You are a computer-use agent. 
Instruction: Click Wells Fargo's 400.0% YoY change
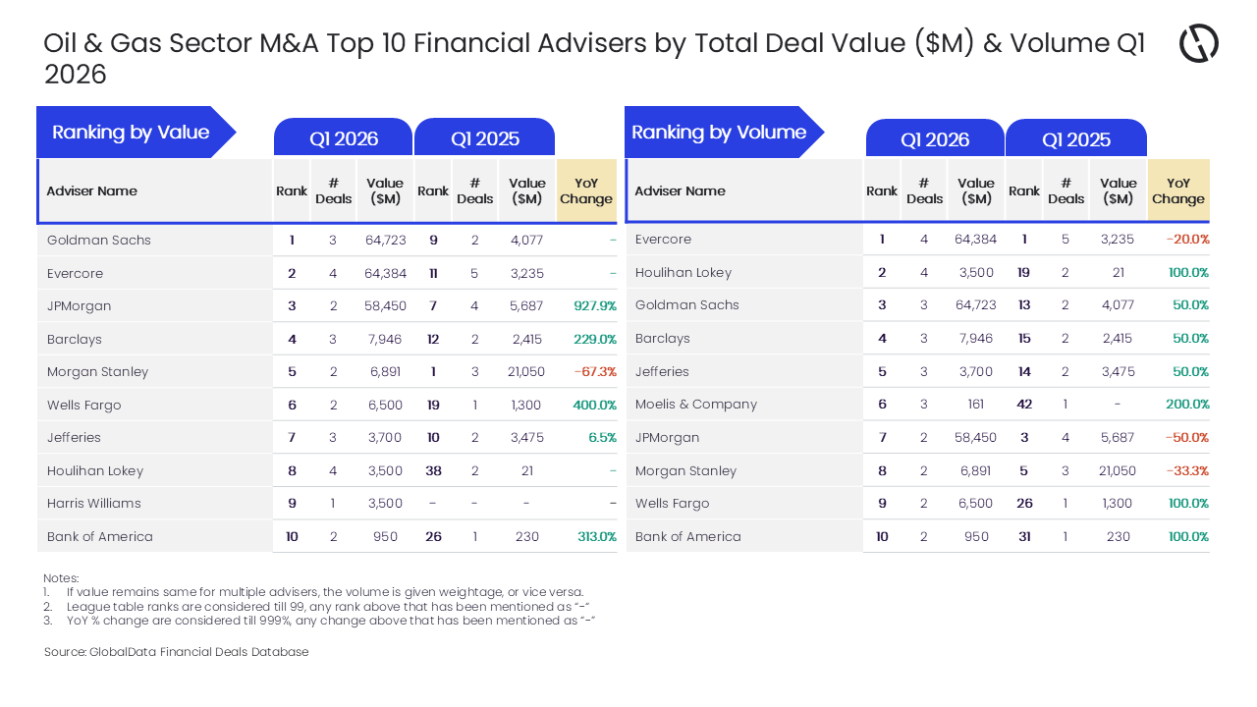595,405
